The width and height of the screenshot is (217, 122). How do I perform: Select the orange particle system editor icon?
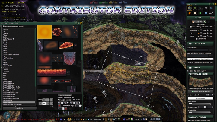(190, 13)
